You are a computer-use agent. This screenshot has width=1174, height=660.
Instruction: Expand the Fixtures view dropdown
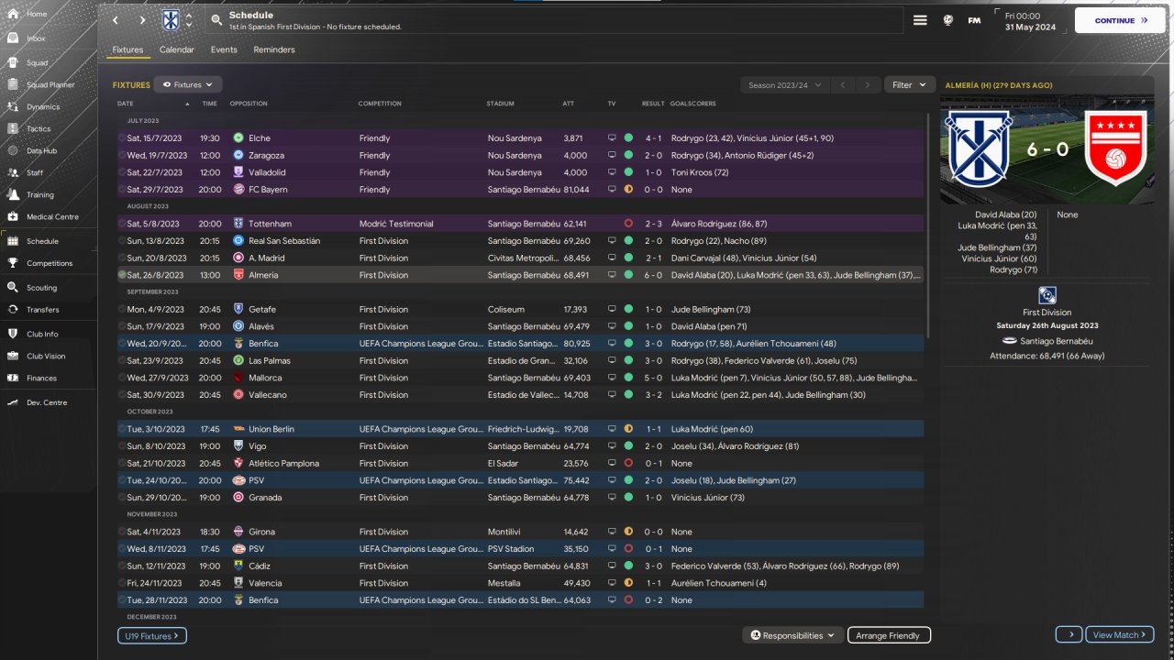188,84
